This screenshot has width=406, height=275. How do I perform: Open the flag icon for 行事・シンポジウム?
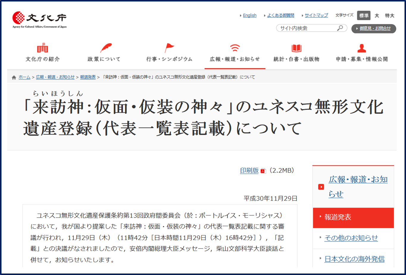point(169,48)
